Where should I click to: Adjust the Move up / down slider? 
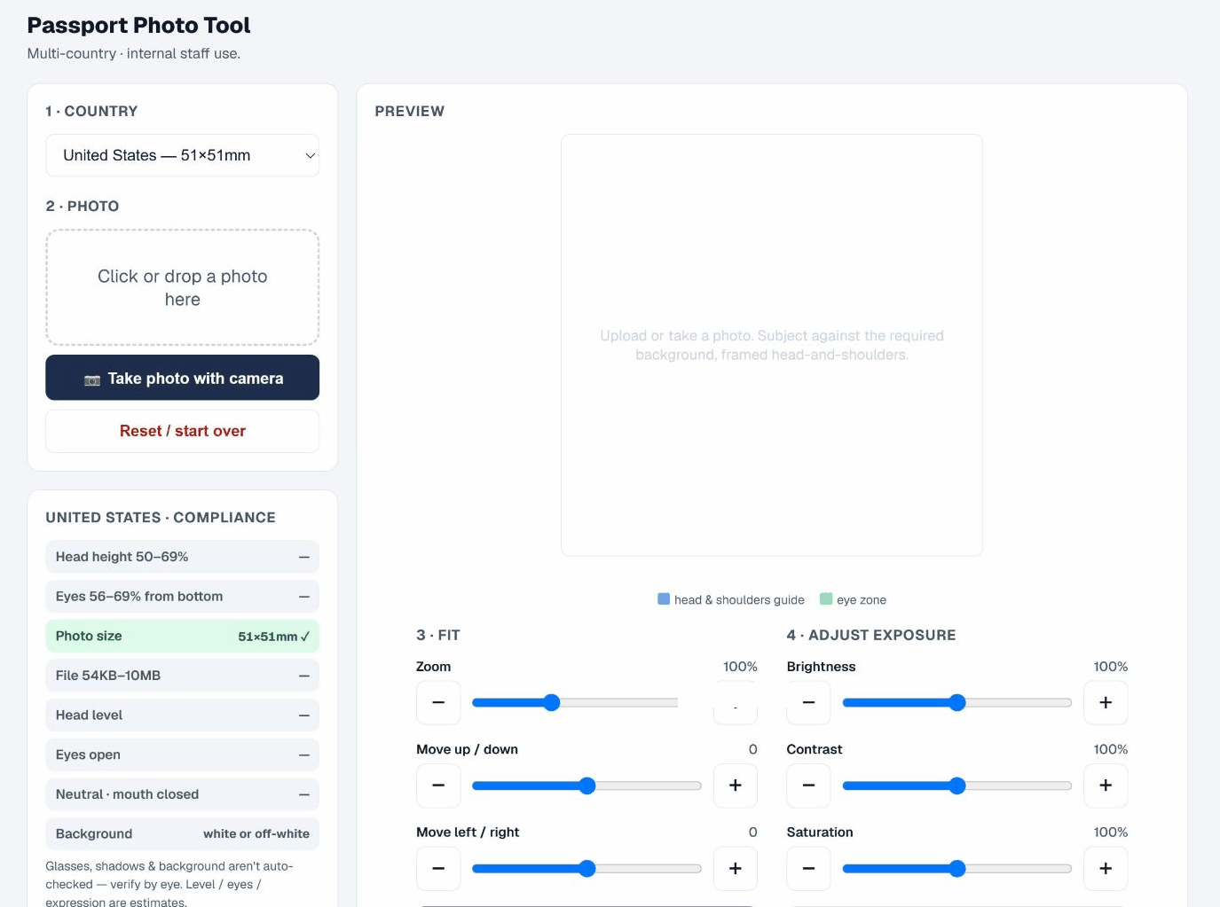[586, 786]
